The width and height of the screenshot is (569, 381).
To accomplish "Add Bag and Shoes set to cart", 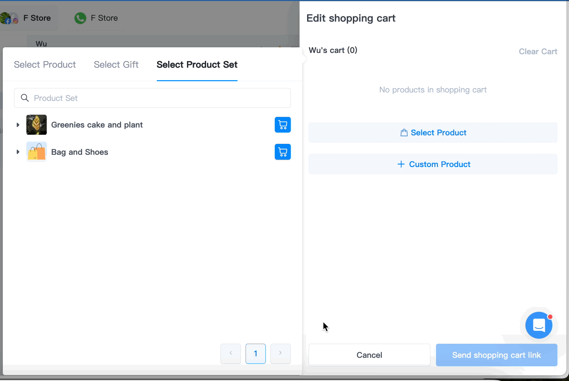I will [283, 152].
